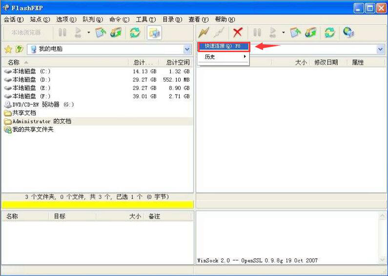Select DVD/CD-RW 驱动器 (G:)
388x276 pixels.
click(39, 105)
